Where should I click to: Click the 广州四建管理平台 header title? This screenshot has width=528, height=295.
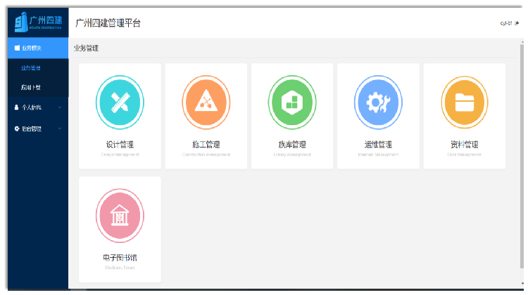(108, 23)
